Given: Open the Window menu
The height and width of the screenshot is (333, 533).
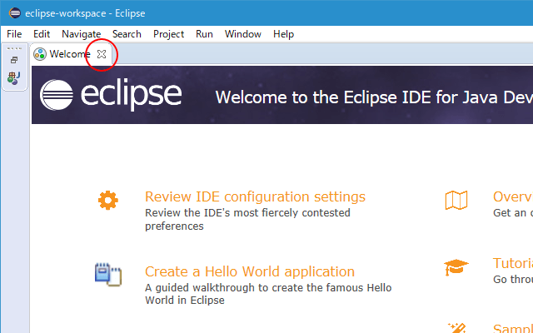Looking at the screenshot, I should (x=243, y=34).
